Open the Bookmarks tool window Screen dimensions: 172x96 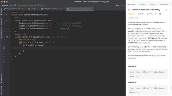coord(1,79)
